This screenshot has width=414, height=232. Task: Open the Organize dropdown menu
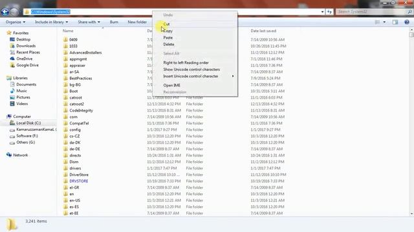click(16, 22)
